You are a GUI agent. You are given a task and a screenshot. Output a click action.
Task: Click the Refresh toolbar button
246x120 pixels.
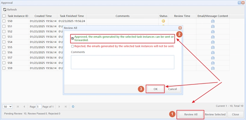10,10
